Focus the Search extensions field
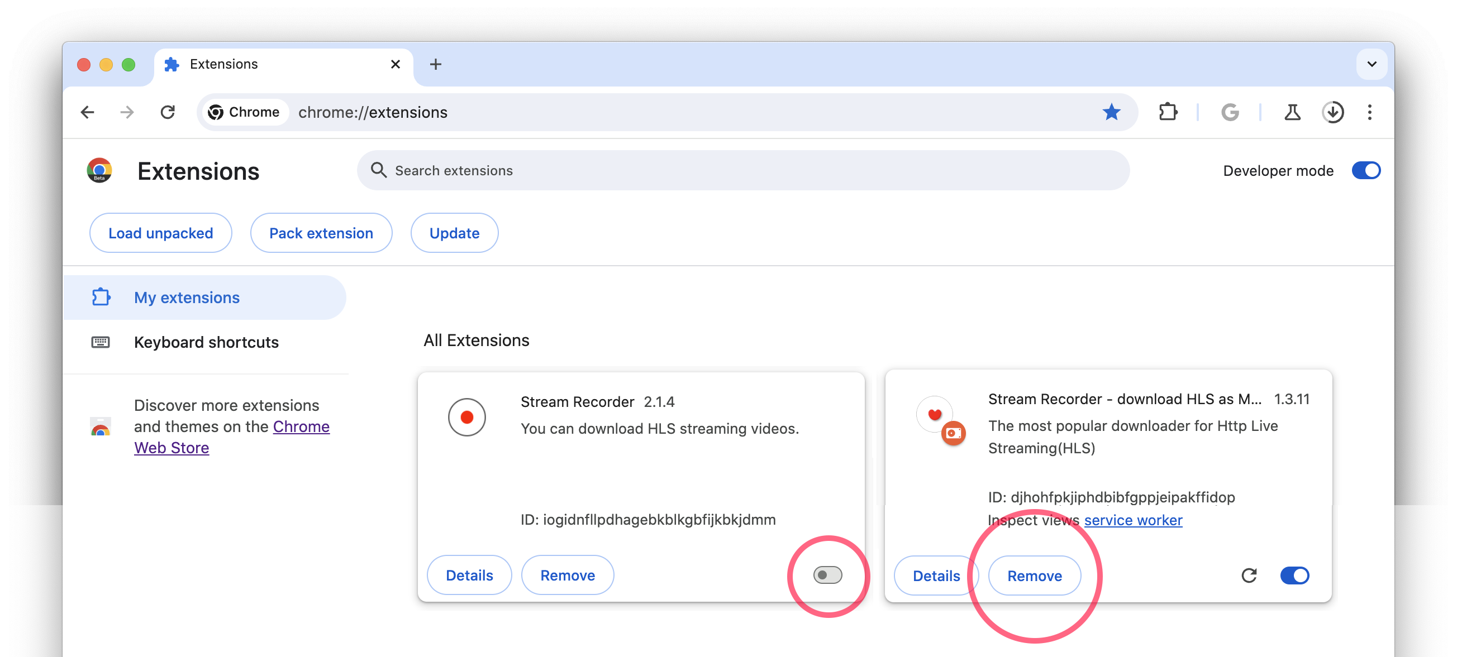The width and height of the screenshot is (1457, 657). tap(742, 170)
